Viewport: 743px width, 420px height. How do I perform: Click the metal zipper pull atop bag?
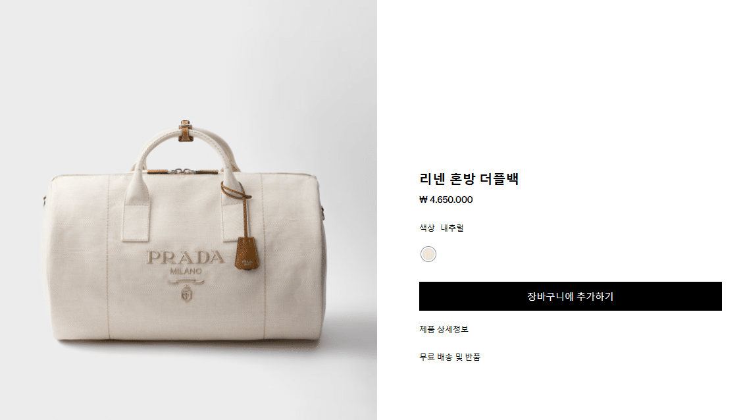point(184,171)
